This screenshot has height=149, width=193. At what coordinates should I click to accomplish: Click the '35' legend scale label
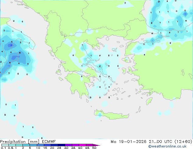click(73, 148)
